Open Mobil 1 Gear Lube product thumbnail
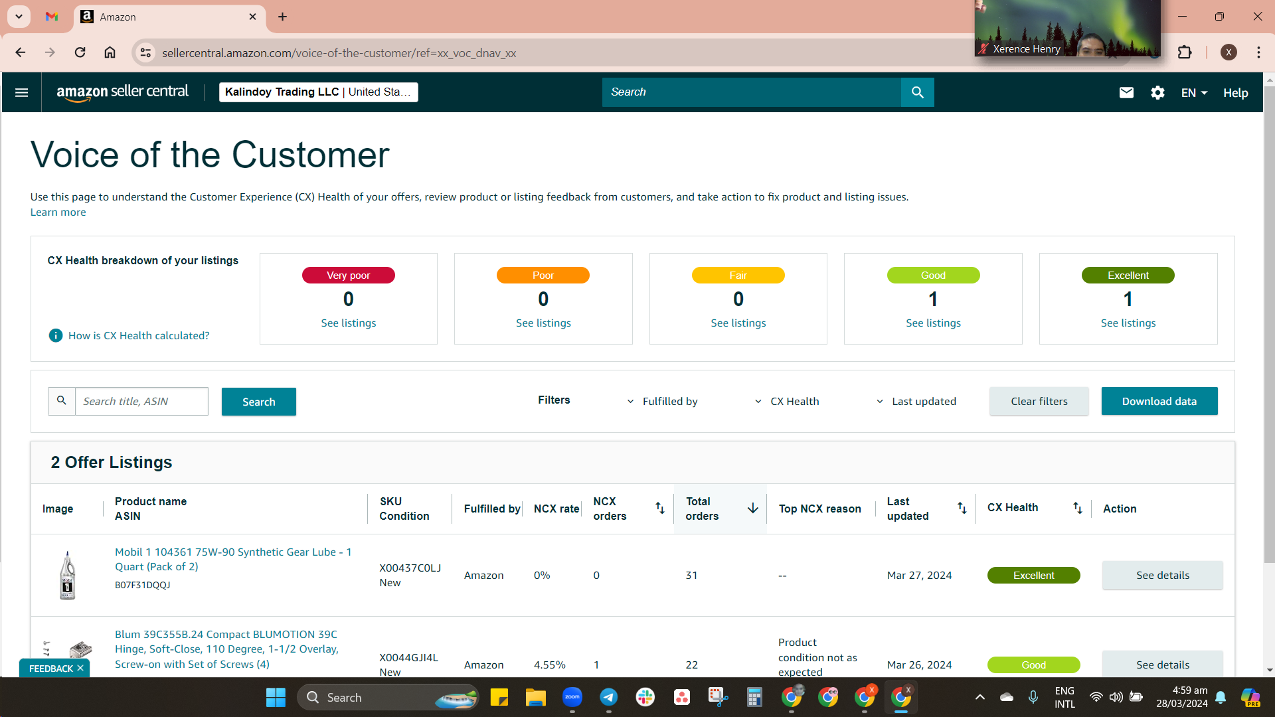This screenshot has width=1275, height=717. coord(67,576)
